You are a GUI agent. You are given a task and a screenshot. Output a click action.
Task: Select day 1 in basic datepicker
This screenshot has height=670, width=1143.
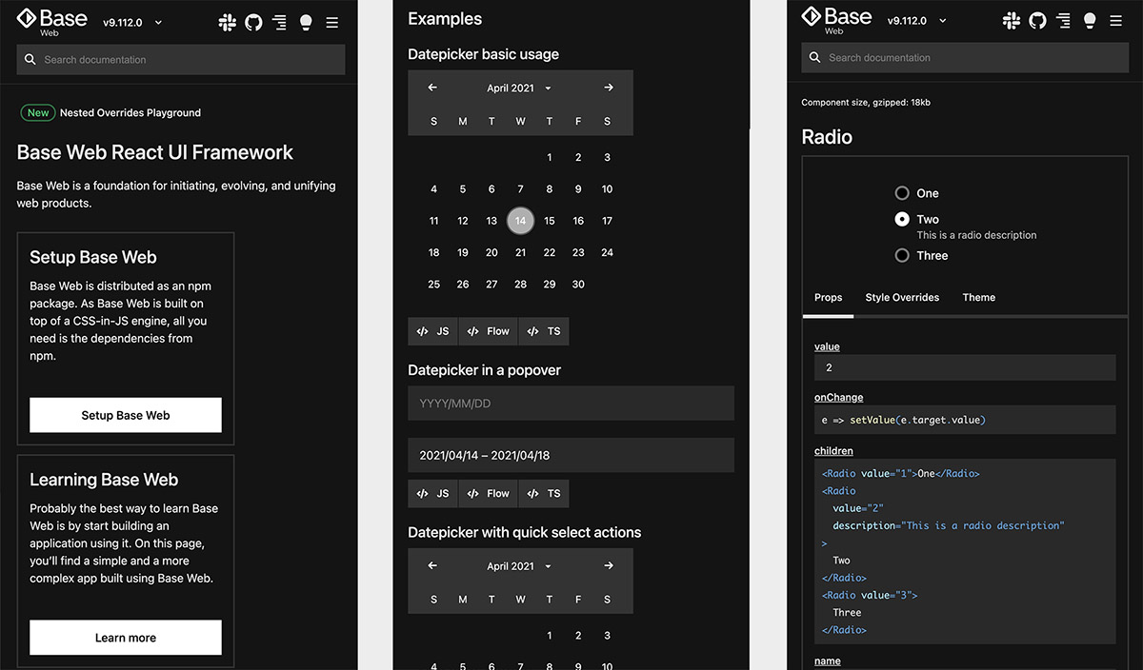[550, 157]
